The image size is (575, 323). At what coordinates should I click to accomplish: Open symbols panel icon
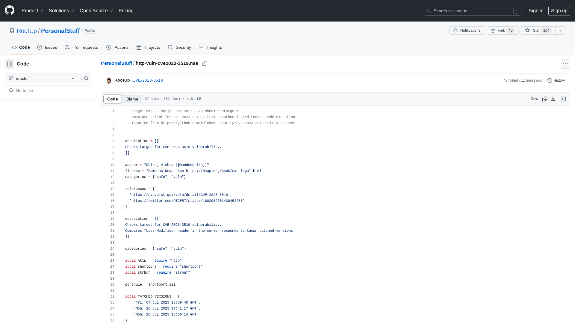(x=563, y=99)
